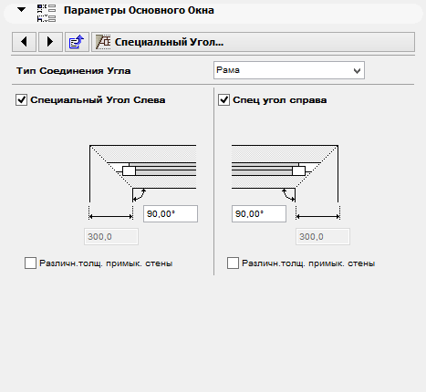Go to next parameter page arrow
Viewport: 426px width, 392px height.
point(50,42)
